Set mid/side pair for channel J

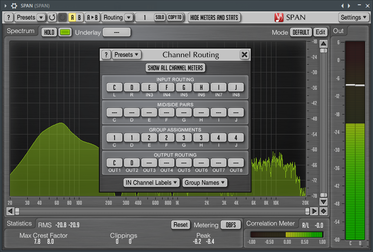pyautogui.click(x=236, y=112)
